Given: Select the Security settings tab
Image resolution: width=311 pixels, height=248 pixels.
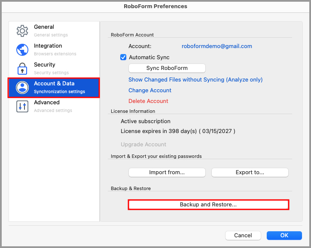Looking at the screenshot, I should click(51, 68).
